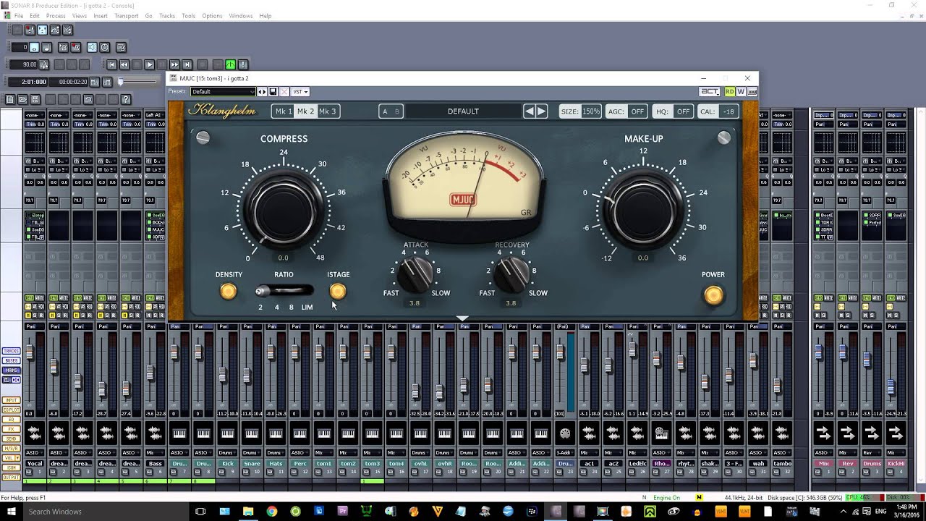Open the Process menu
This screenshot has height=521, width=926.
(56, 15)
